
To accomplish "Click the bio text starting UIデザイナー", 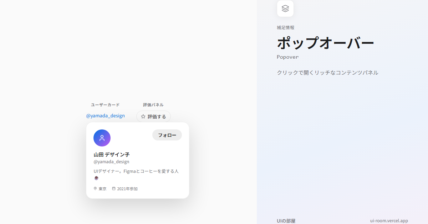I will pyautogui.click(x=136, y=174).
